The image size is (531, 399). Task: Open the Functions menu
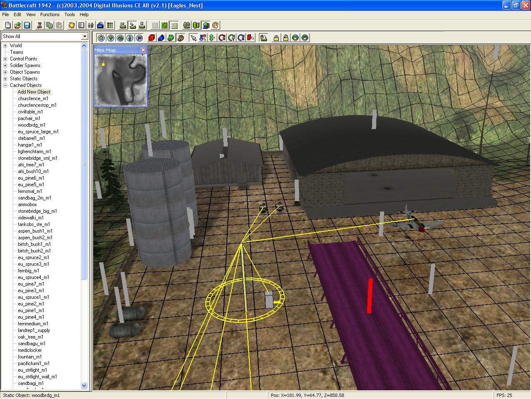click(50, 14)
